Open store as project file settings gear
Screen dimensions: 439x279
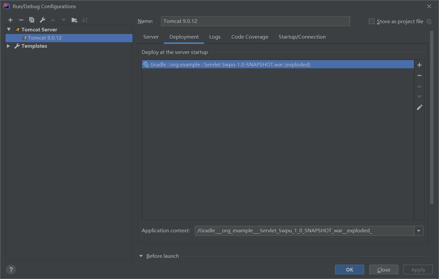429,22
